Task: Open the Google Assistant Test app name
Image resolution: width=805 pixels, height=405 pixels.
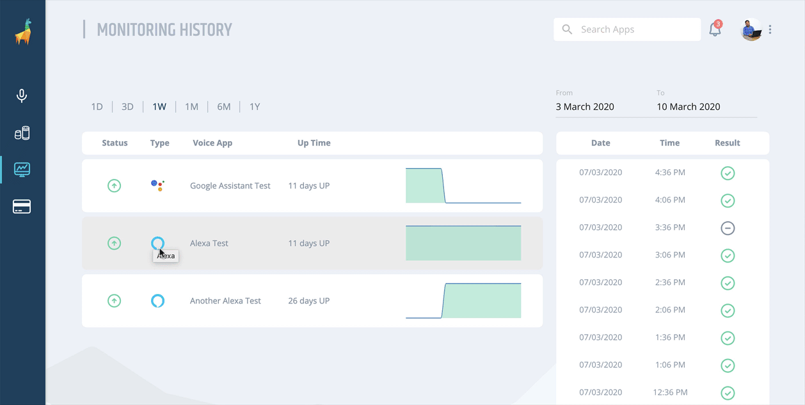Action: (230, 186)
